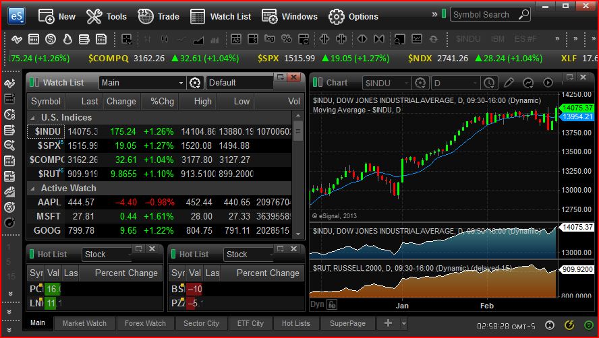Toggle the Watch List link indicator
The height and width of the screenshot is (338, 599).
34,82
